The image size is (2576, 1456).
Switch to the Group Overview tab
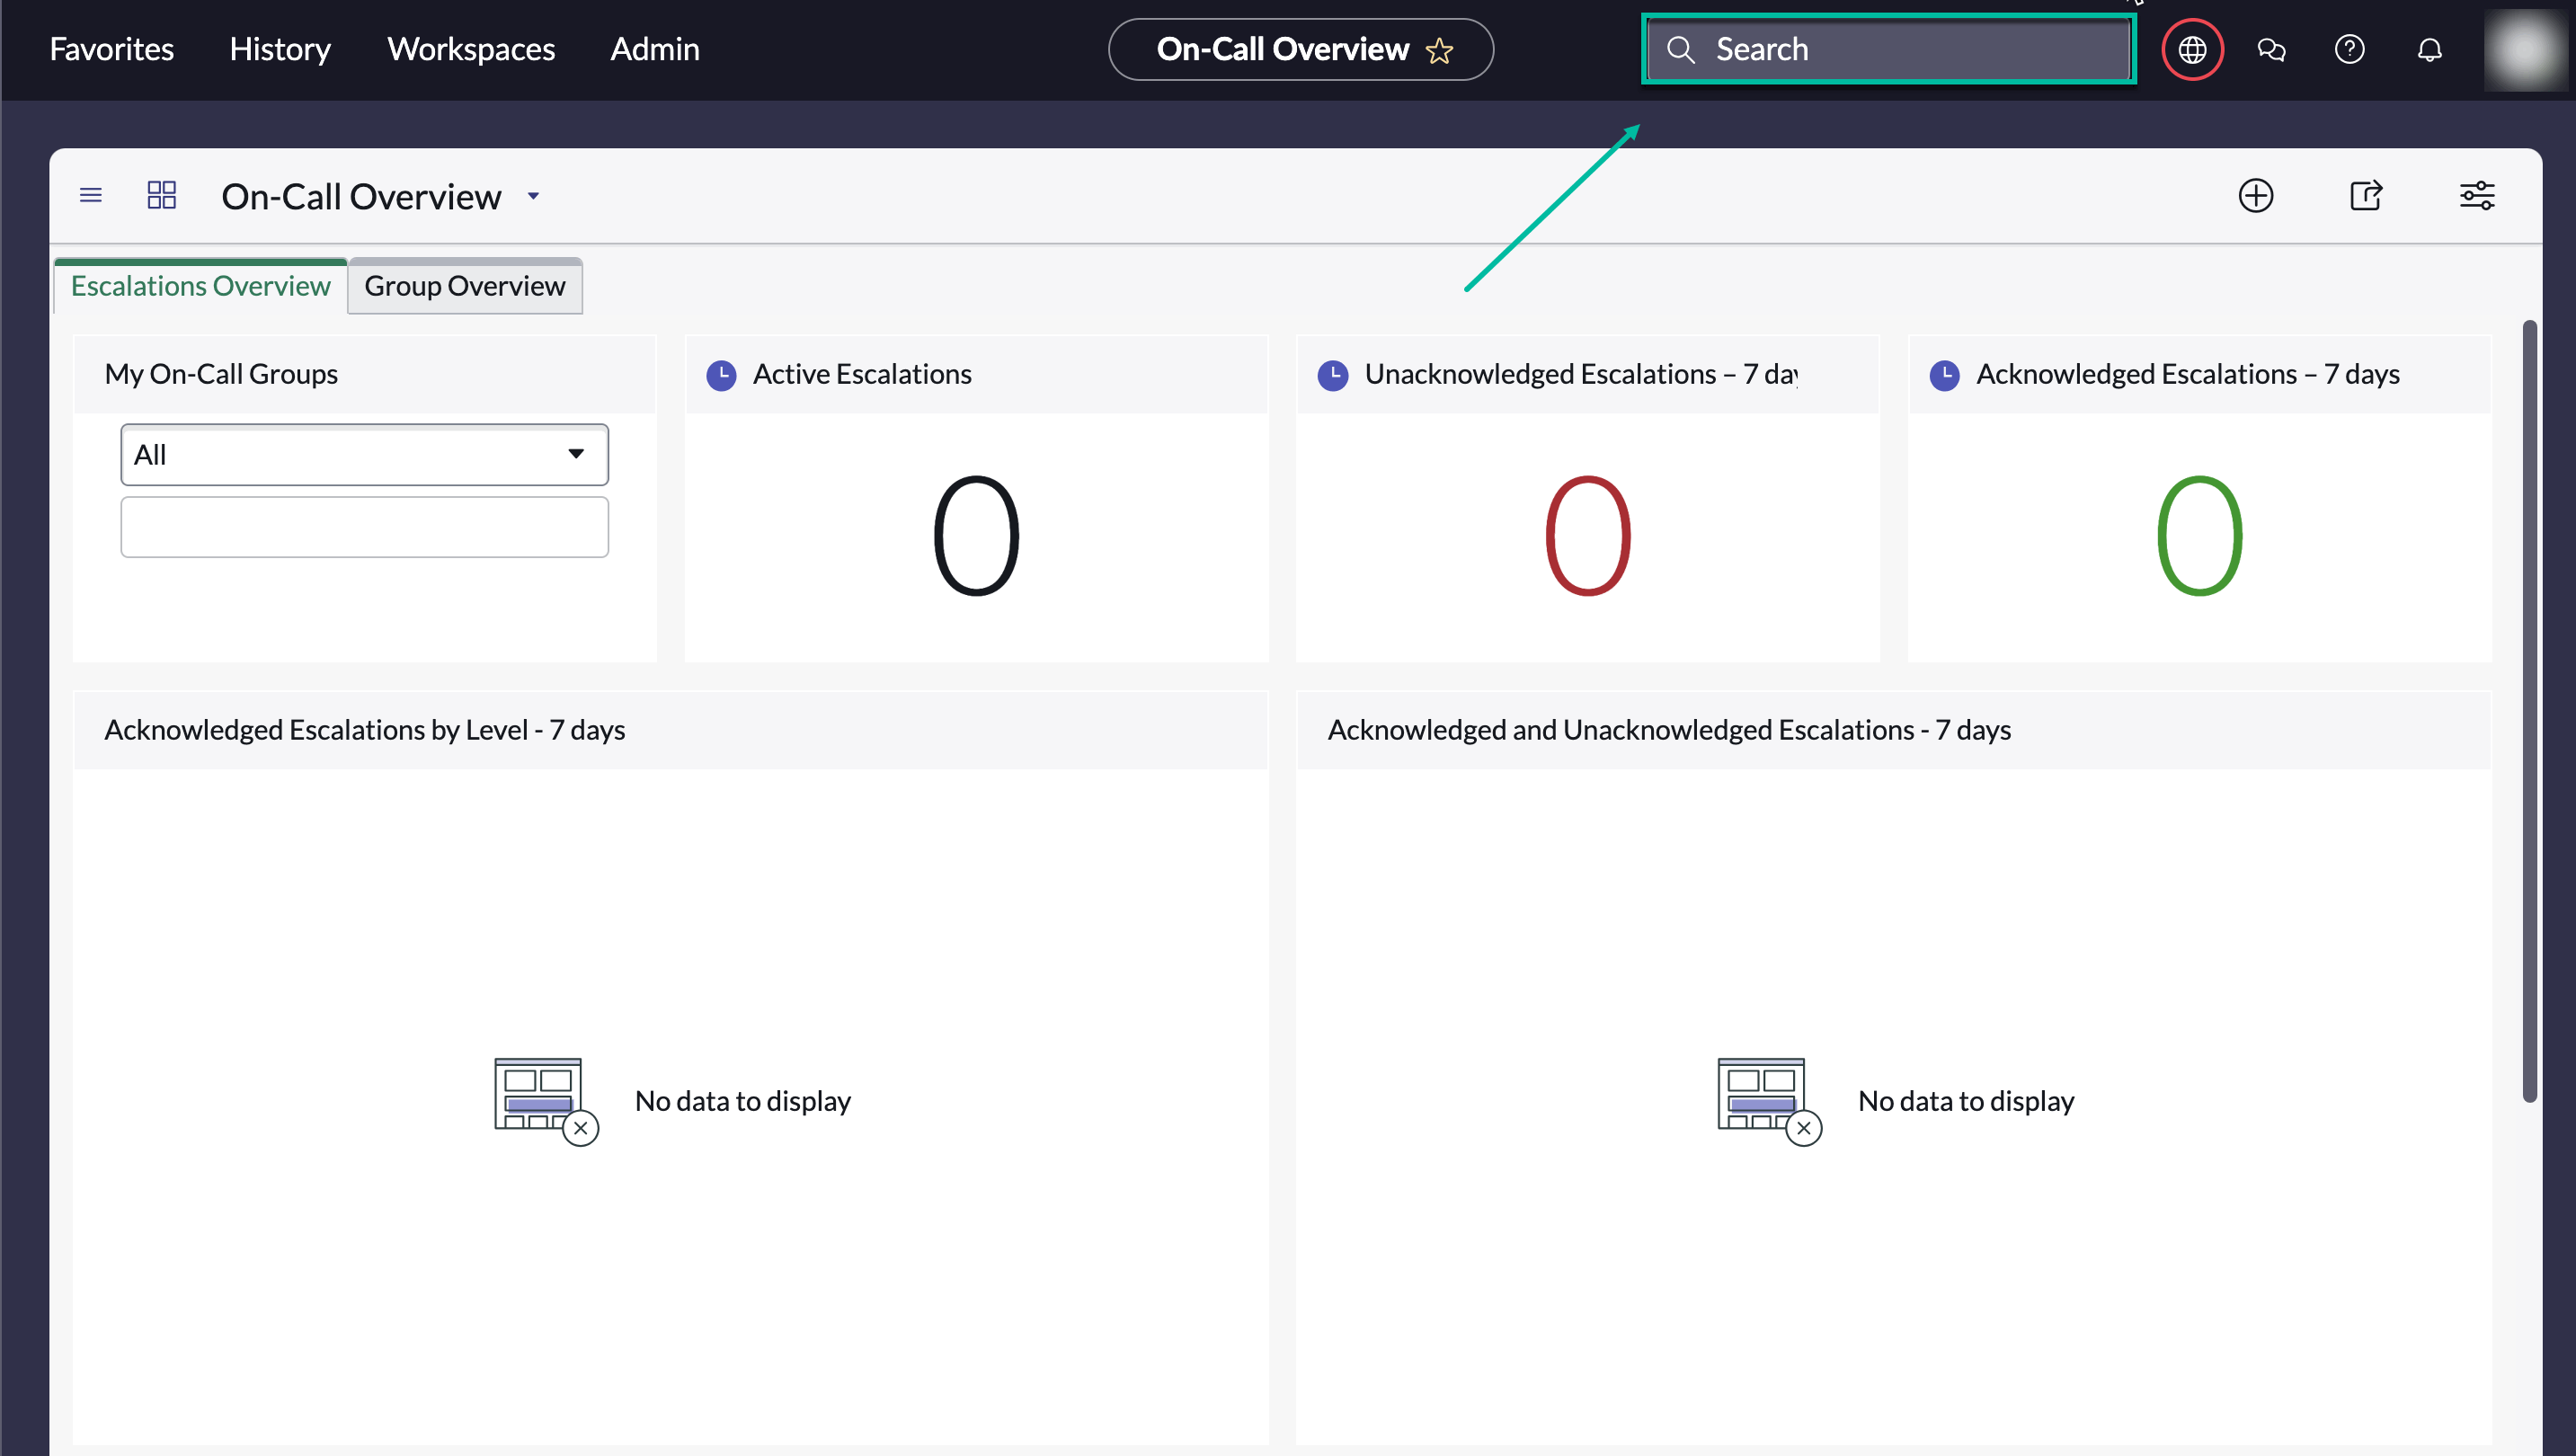464,286
